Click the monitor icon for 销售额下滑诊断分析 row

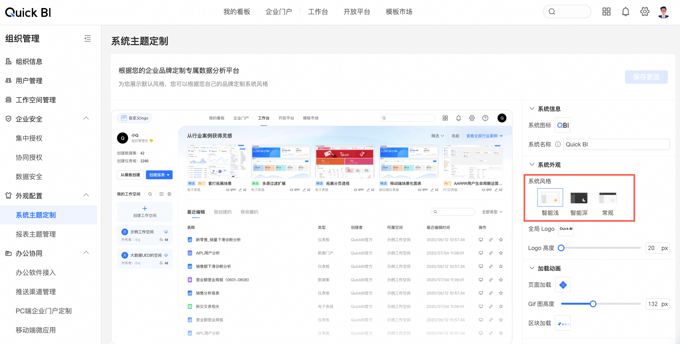pyautogui.click(x=481, y=266)
